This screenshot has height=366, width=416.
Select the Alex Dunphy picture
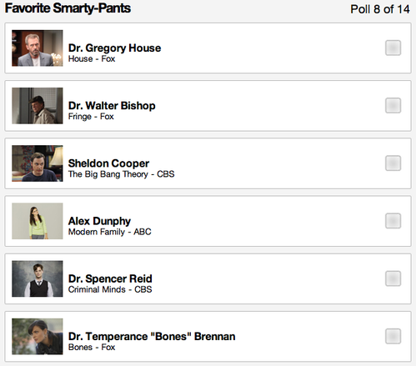[38, 221]
